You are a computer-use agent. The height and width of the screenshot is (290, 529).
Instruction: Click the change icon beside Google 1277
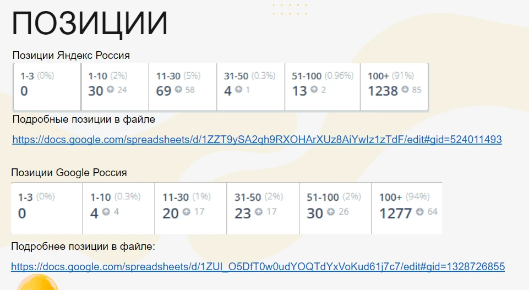pyautogui.click(x=419, y=212)
